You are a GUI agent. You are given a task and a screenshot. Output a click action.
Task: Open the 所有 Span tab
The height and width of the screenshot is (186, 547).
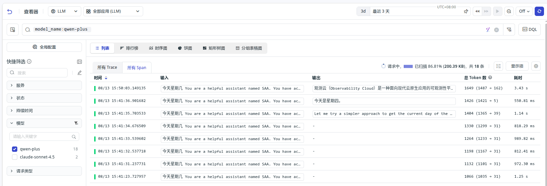coord(137,68)
